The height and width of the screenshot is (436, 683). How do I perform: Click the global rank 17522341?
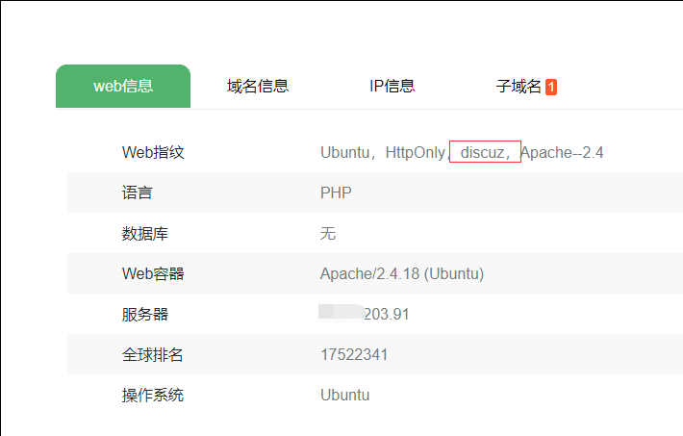(x=354, y=354)
